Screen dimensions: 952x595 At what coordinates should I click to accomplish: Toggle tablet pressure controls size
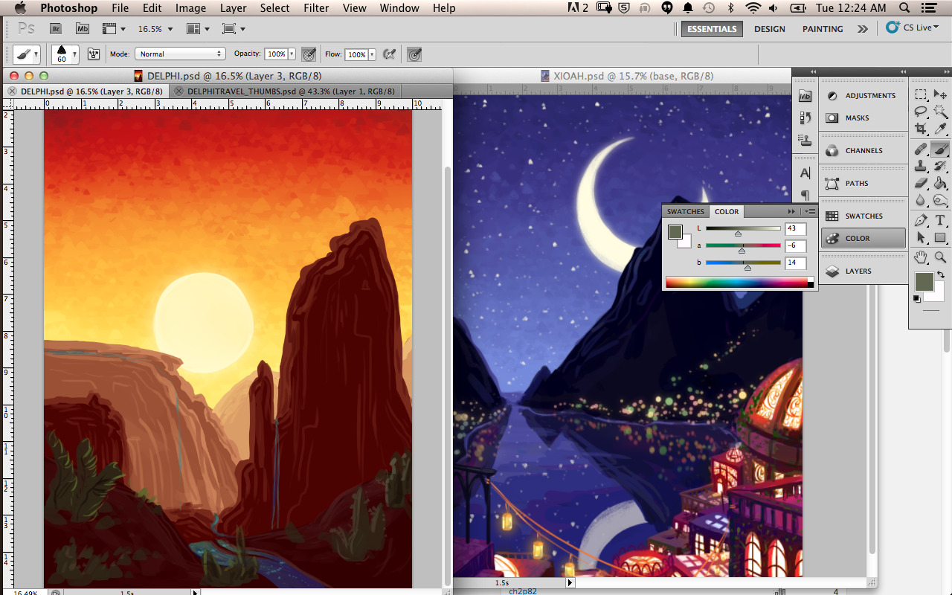[x=414, y=54]
